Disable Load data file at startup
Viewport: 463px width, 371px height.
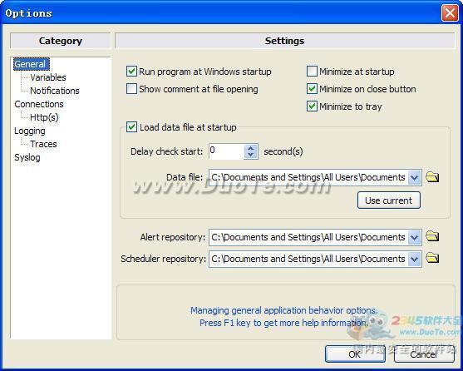131,127
